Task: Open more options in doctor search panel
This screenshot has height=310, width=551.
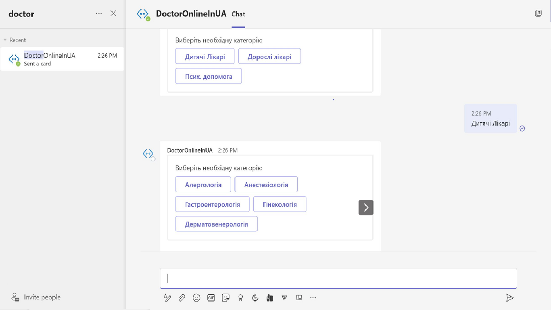Action: pyautogui.click(x=99, y=13)
